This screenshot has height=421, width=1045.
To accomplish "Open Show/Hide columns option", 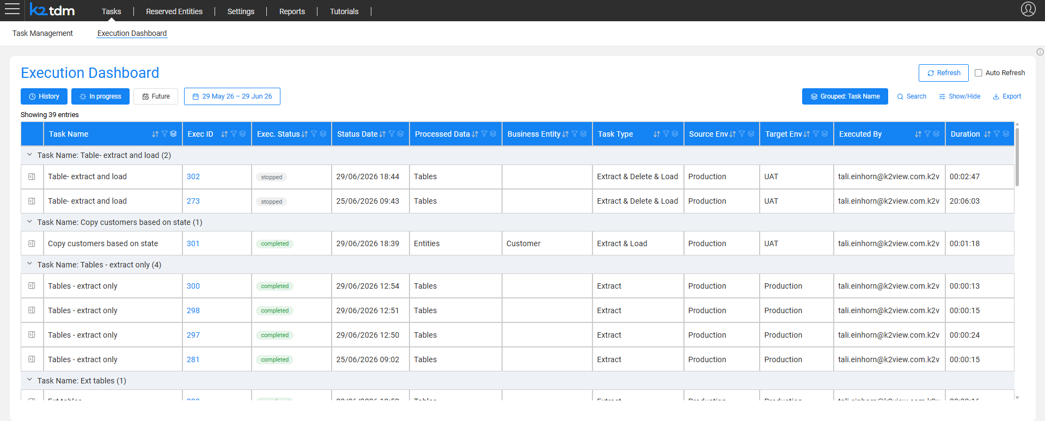I will (x=960, y=96).
